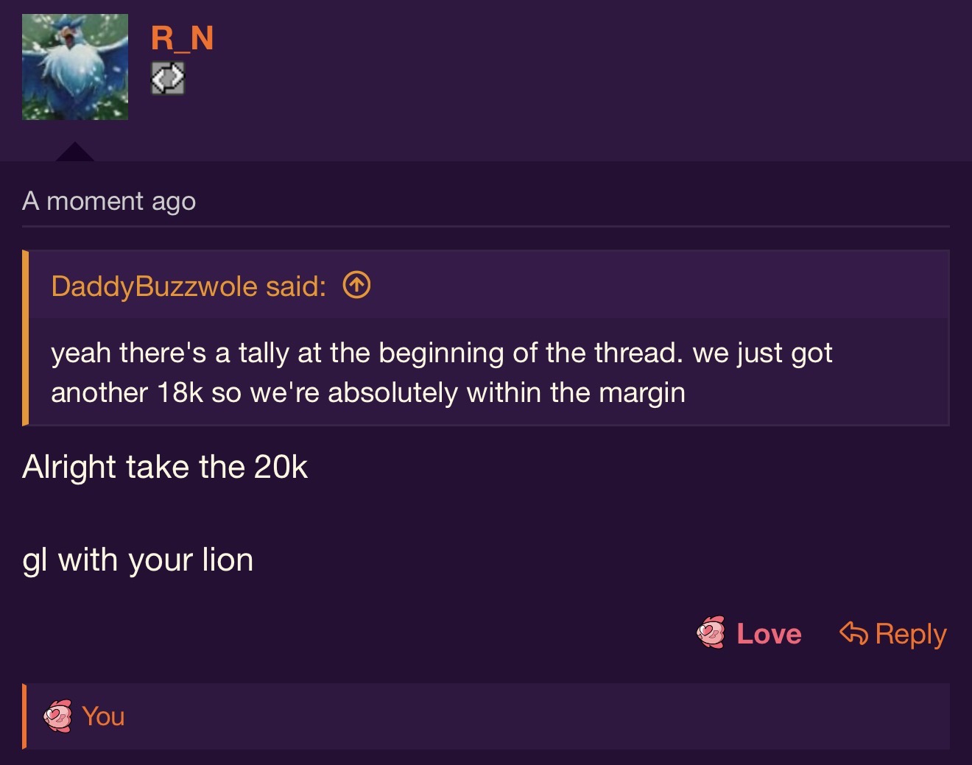The height and width of the screenshot is (765, 972).
Task: Click the orange bar left of quote
Action: (x=26, y=338)
